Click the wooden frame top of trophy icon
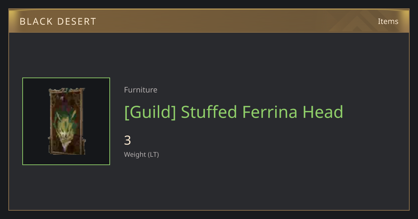The height and width of the screenshot is (219, 418). [67, 90]
